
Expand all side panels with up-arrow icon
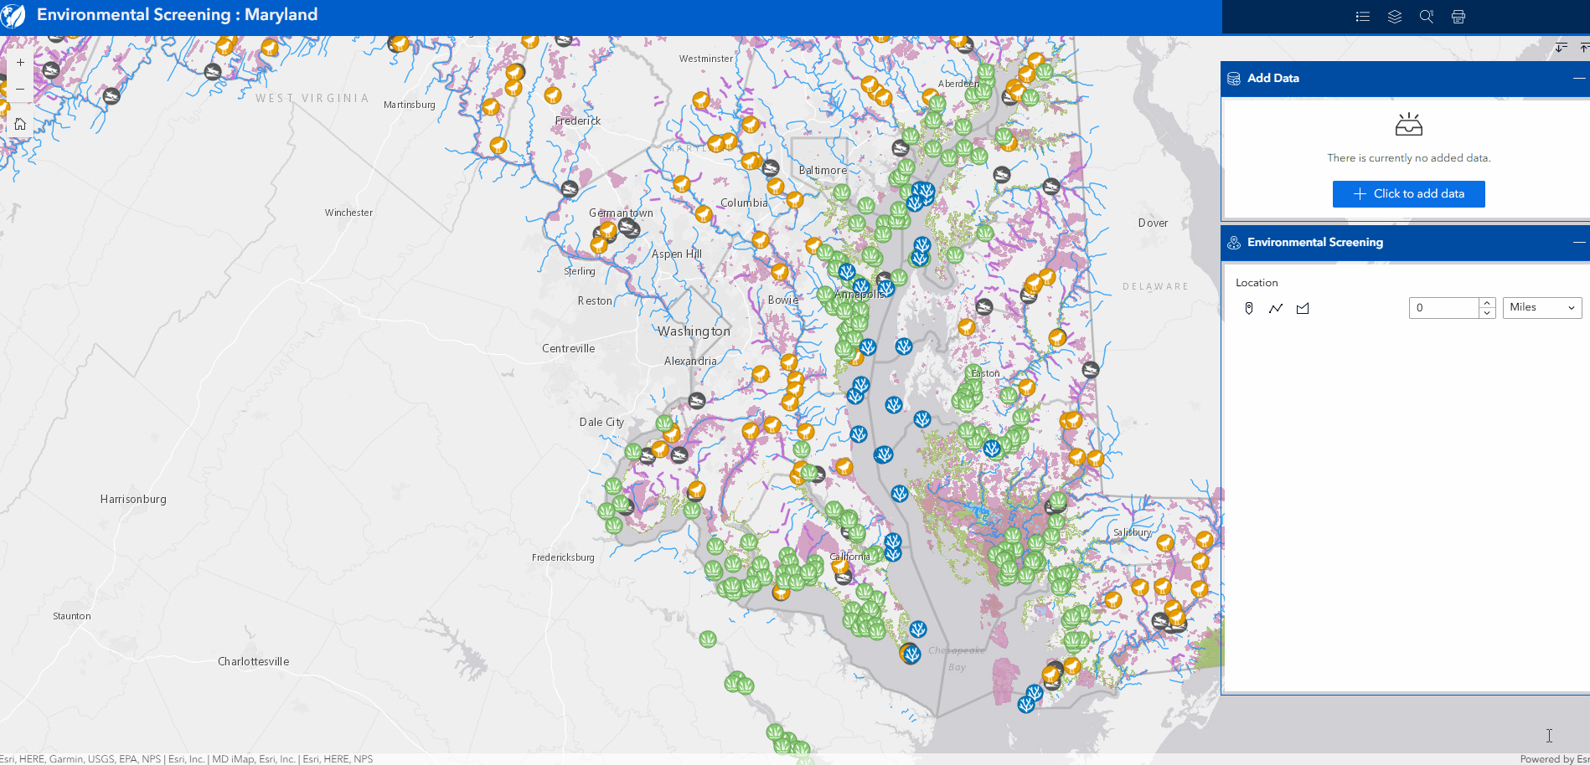pos(1584,48)
